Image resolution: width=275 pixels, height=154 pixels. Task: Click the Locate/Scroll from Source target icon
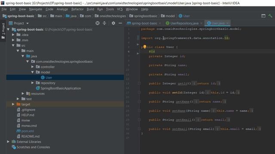coord(98,23)
